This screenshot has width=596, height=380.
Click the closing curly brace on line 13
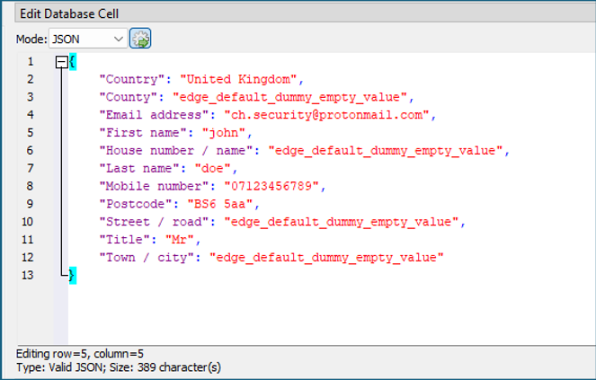tap(73, 275)
